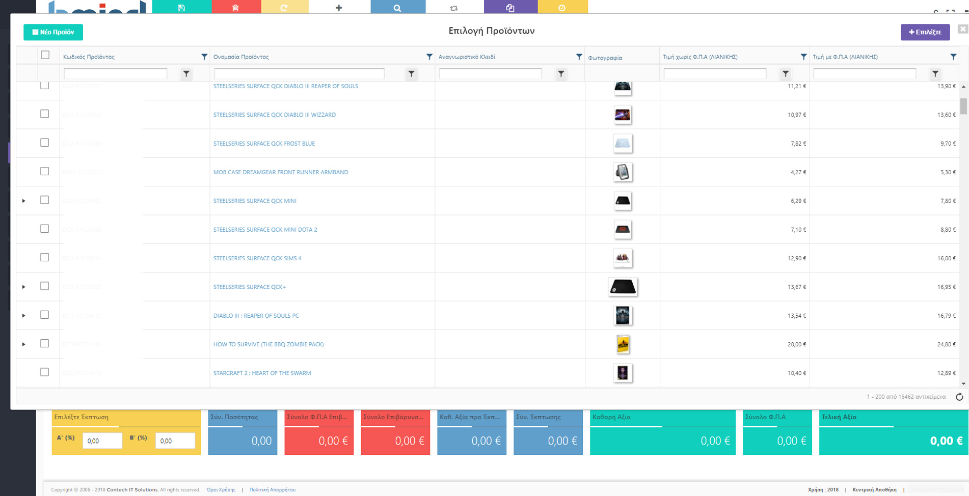Image resolution: width=969 pixels, height=496 pixels.
Task: Check the box for DIABLO III WIZZARD row
Action: click(x=45, y=114)
